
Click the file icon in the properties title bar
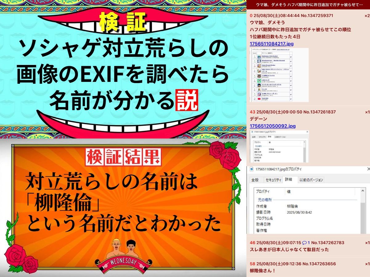point(251,169)
